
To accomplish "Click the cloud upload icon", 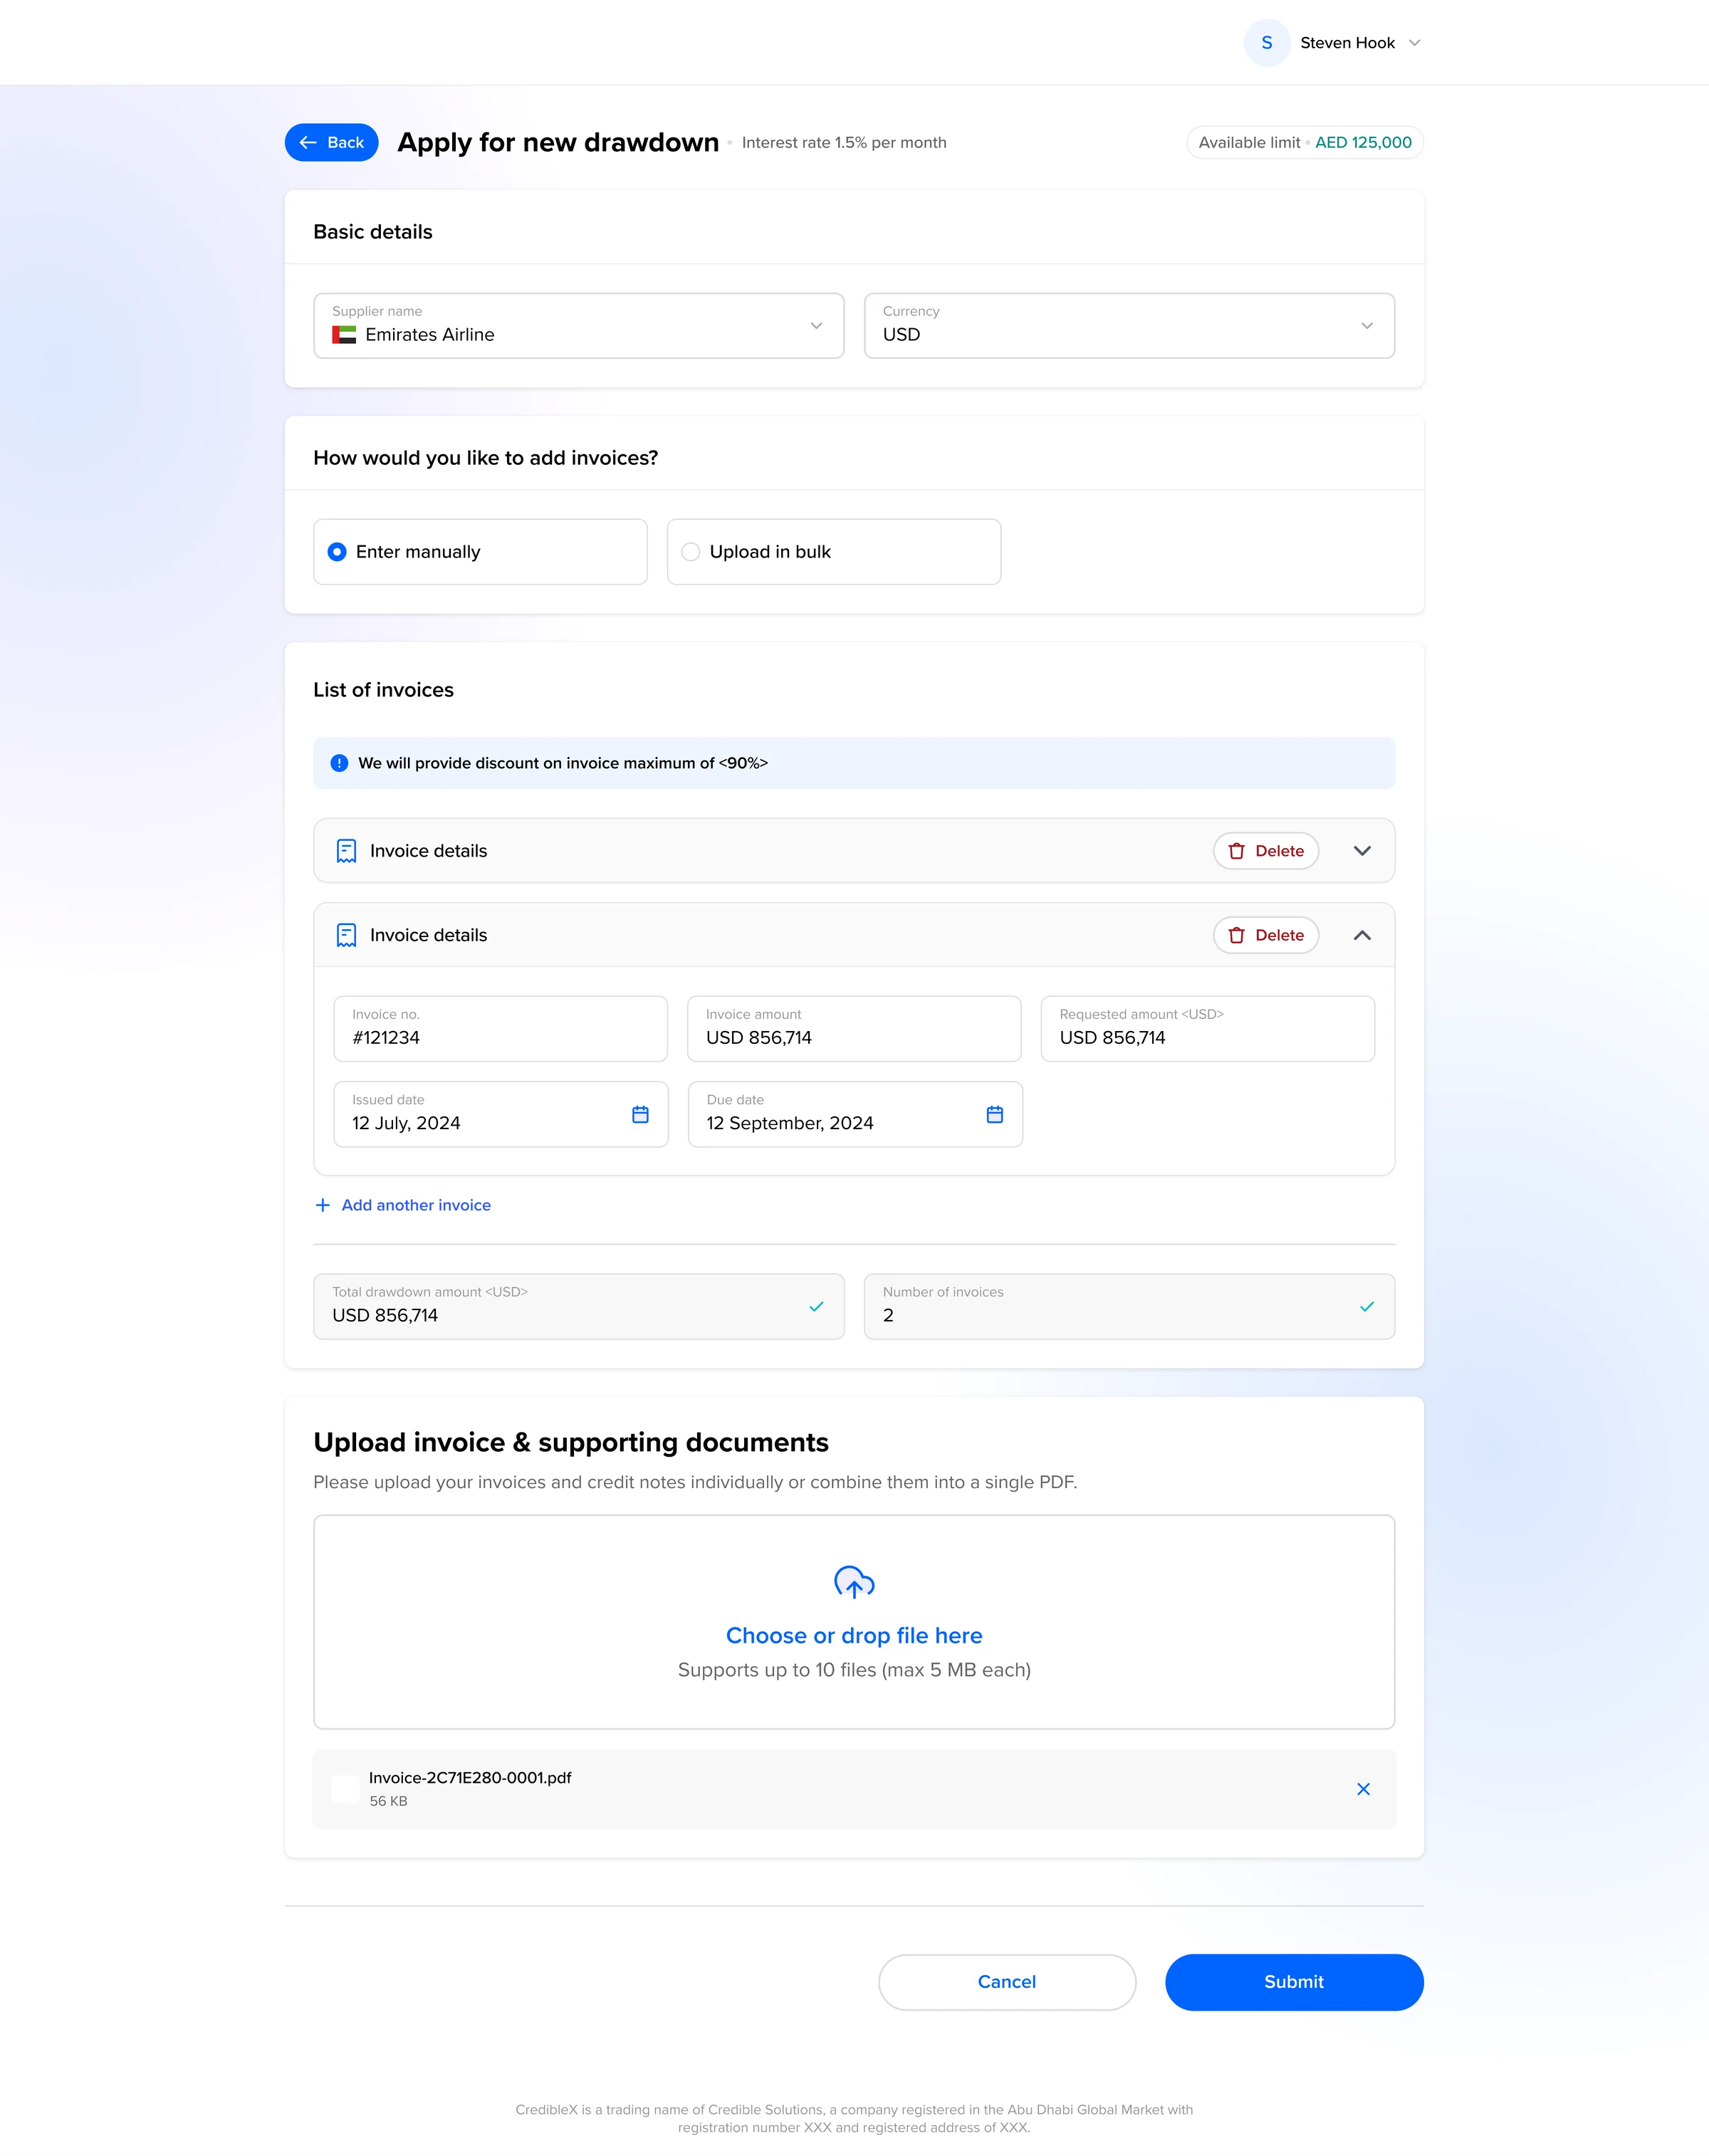I will 854,1582.
